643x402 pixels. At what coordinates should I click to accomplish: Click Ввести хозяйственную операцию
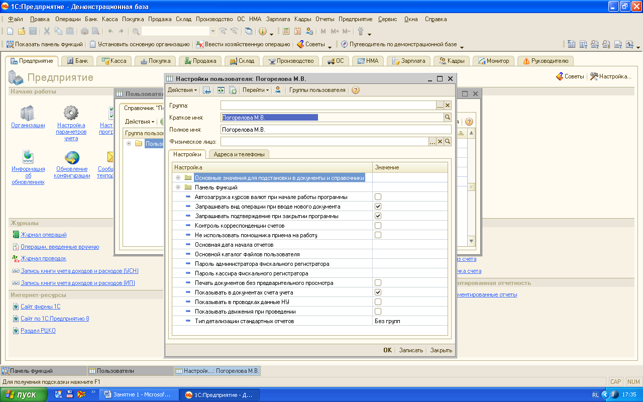tap(243, 44)
